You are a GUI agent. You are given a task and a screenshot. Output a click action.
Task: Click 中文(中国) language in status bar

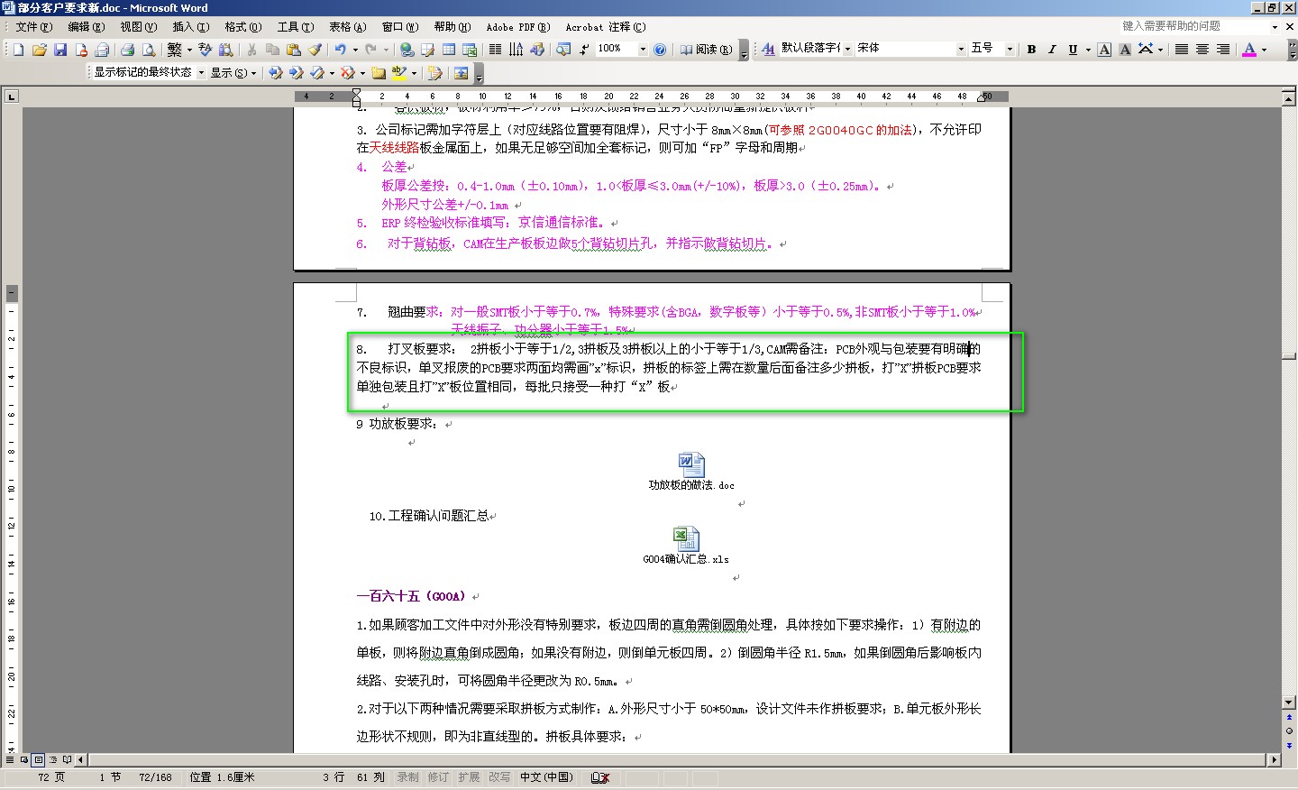pos(546,777)
